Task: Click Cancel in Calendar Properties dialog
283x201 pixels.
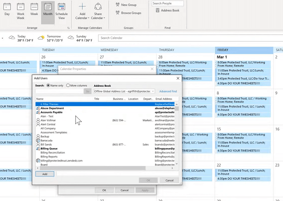Action: [x=125, y=190]
